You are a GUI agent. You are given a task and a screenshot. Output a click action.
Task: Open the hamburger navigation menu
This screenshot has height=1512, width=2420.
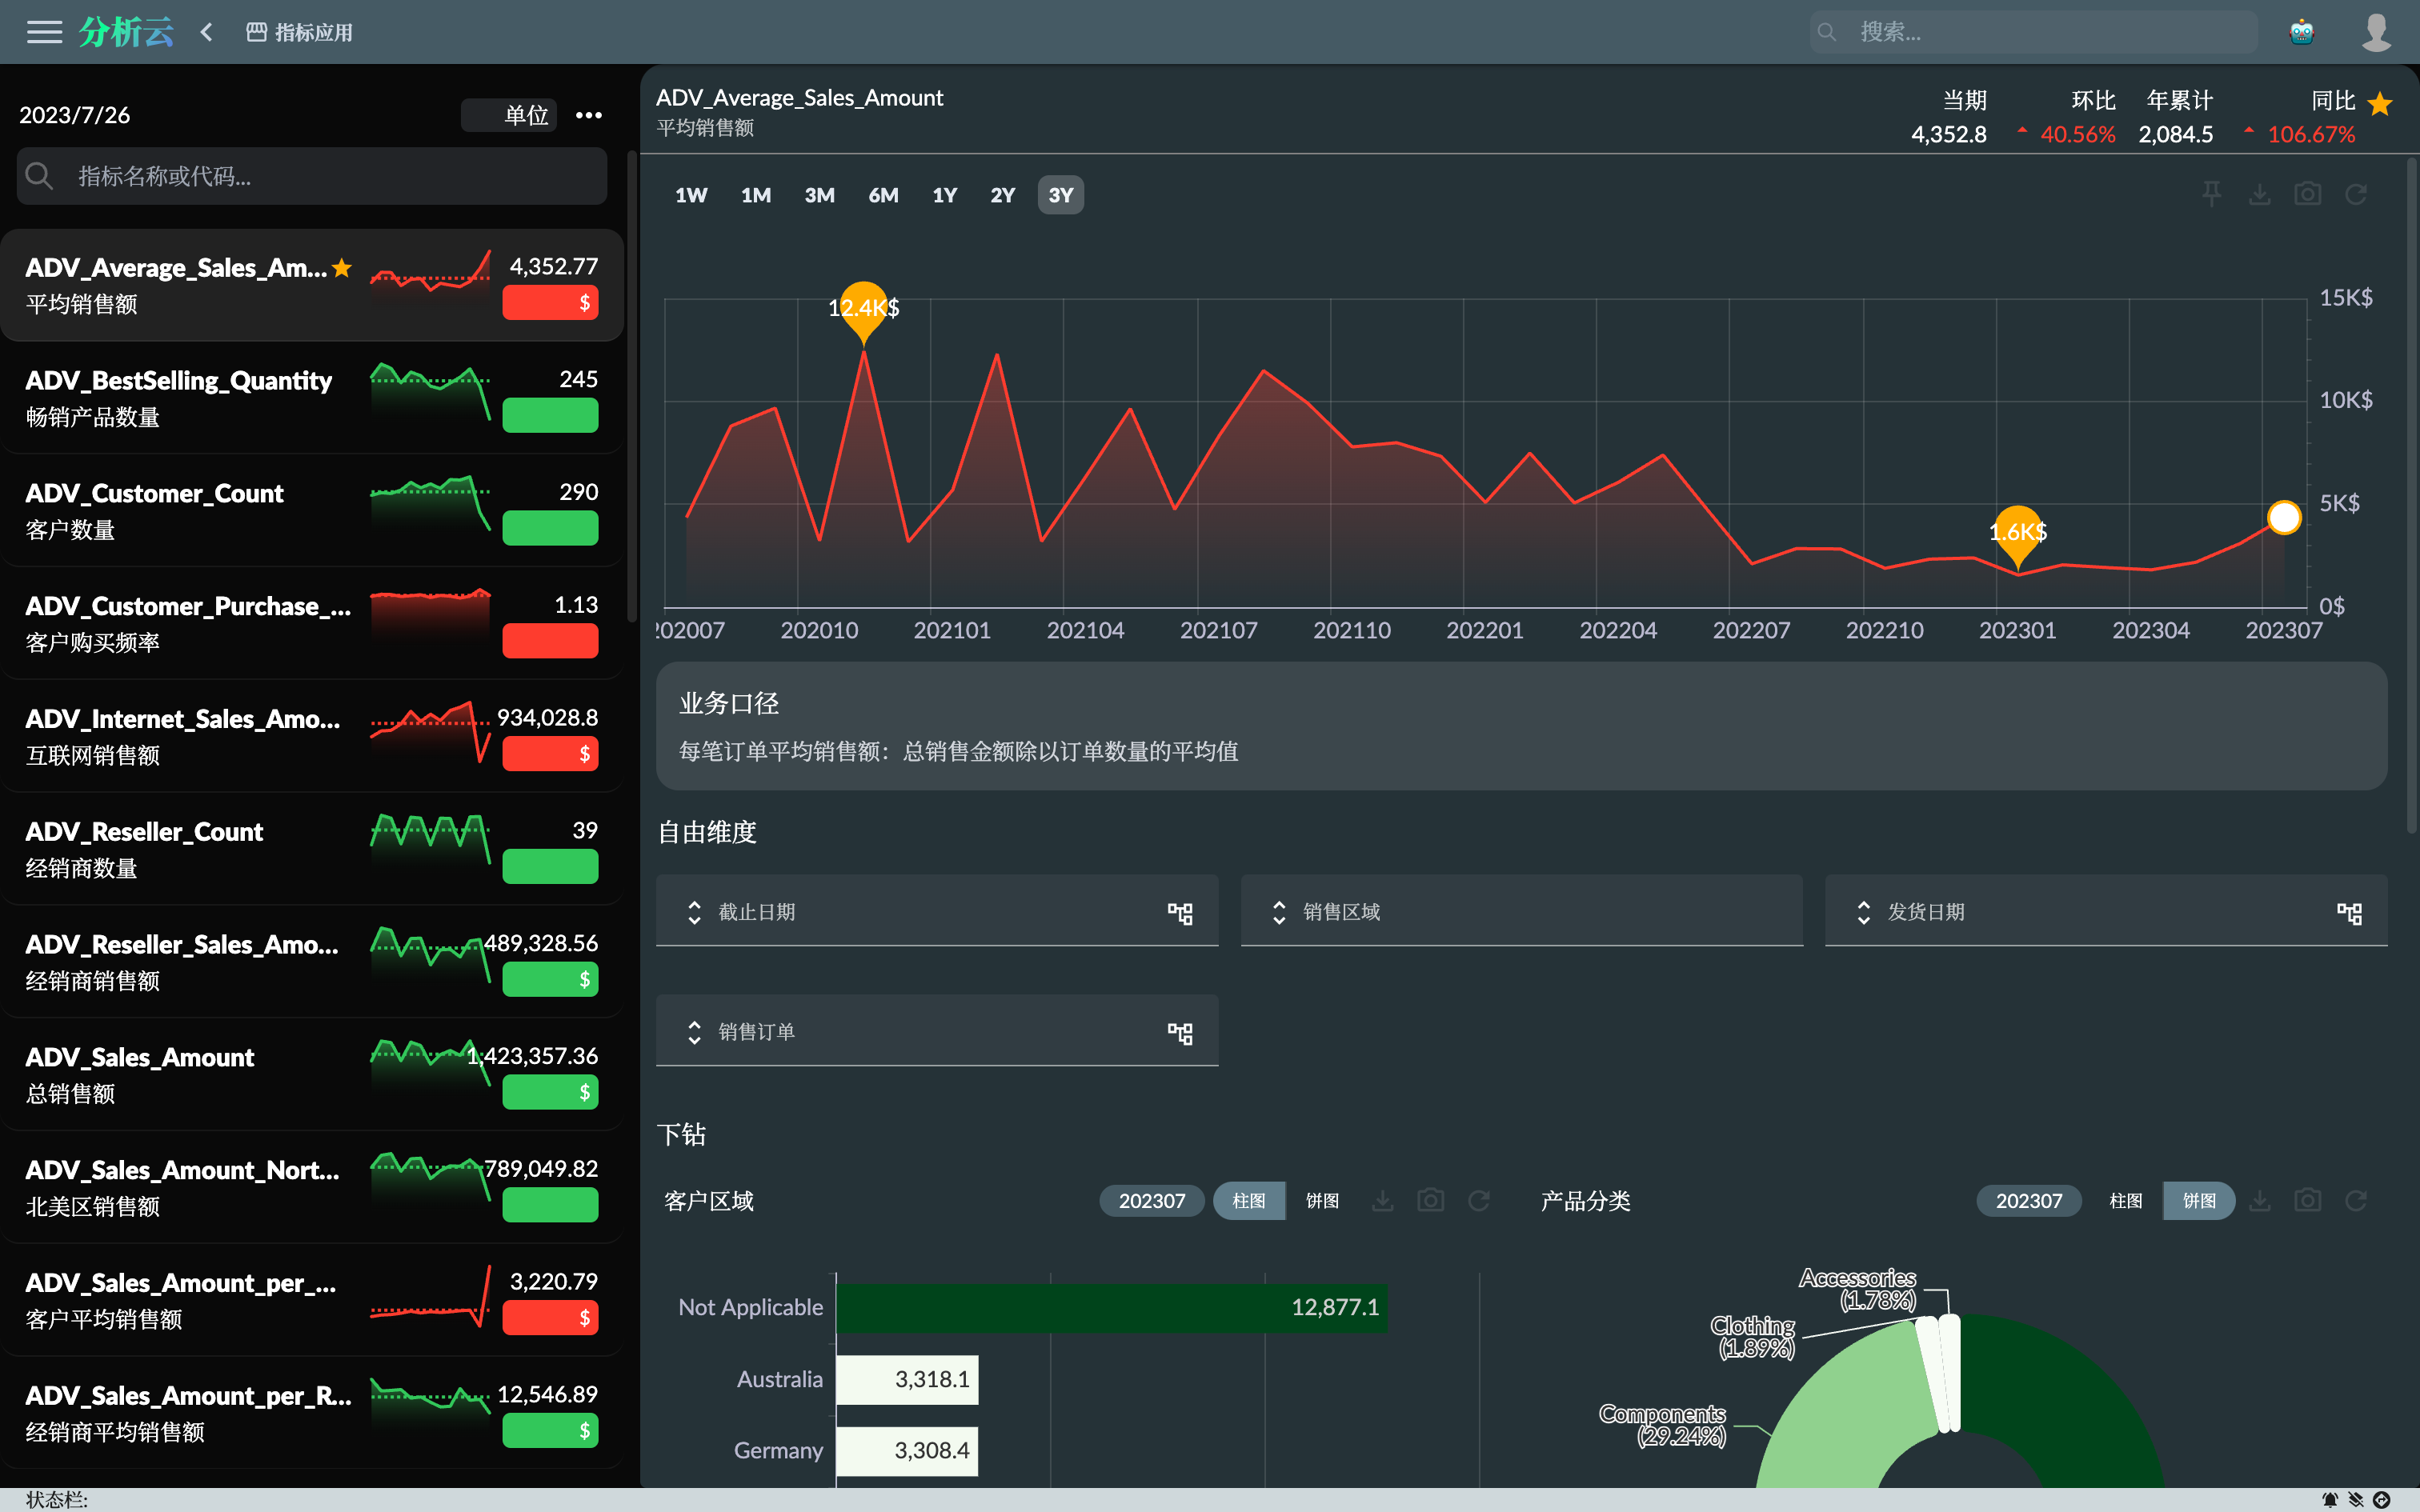pyautogui.click(x=44, y=31)
